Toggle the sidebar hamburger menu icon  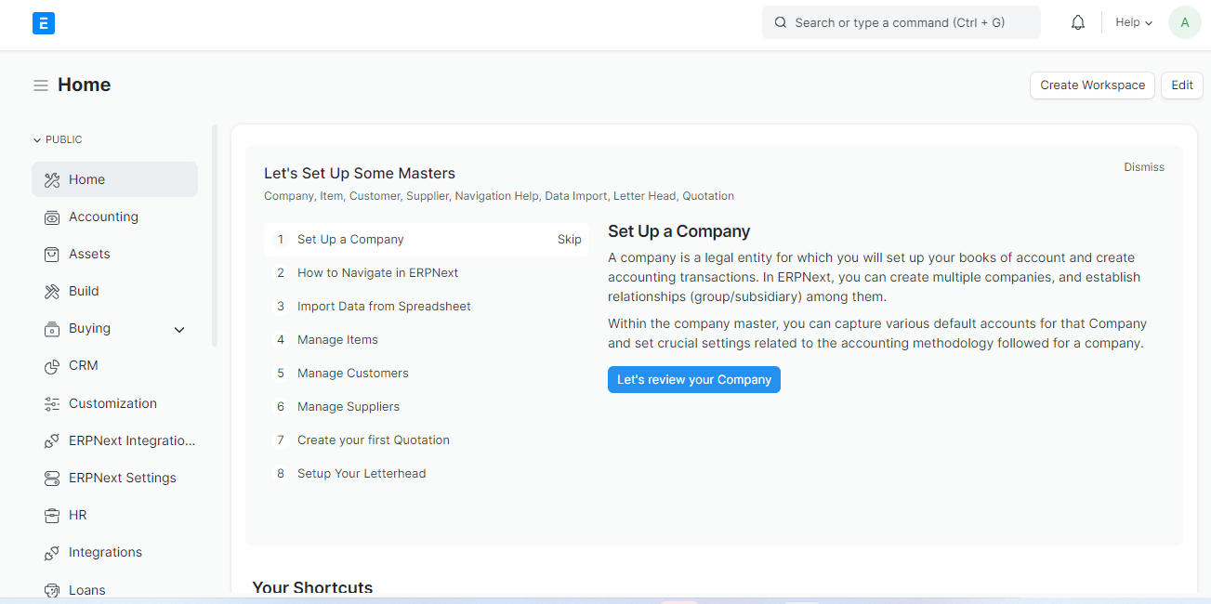(x=41, y=85)
